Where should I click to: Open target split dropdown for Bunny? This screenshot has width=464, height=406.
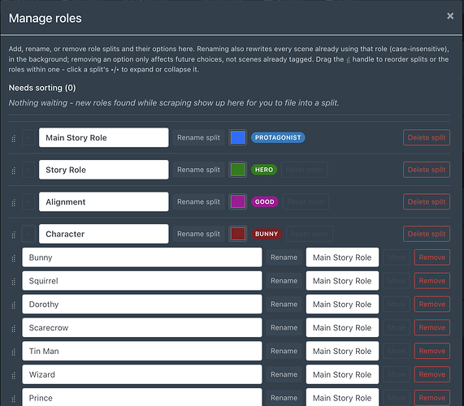pos(342,257)
